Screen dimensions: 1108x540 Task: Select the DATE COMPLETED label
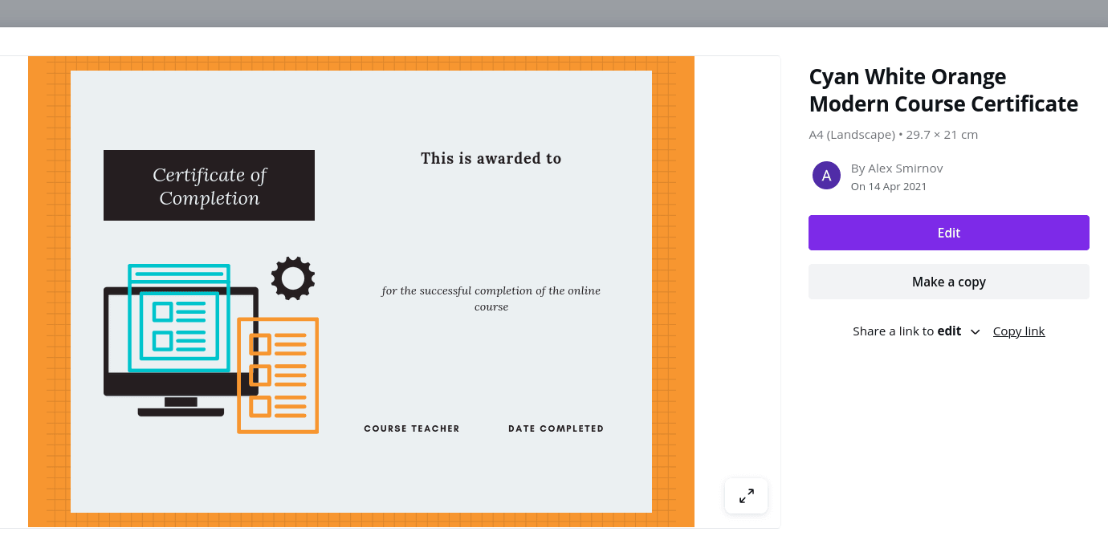(x=556, y=428)
